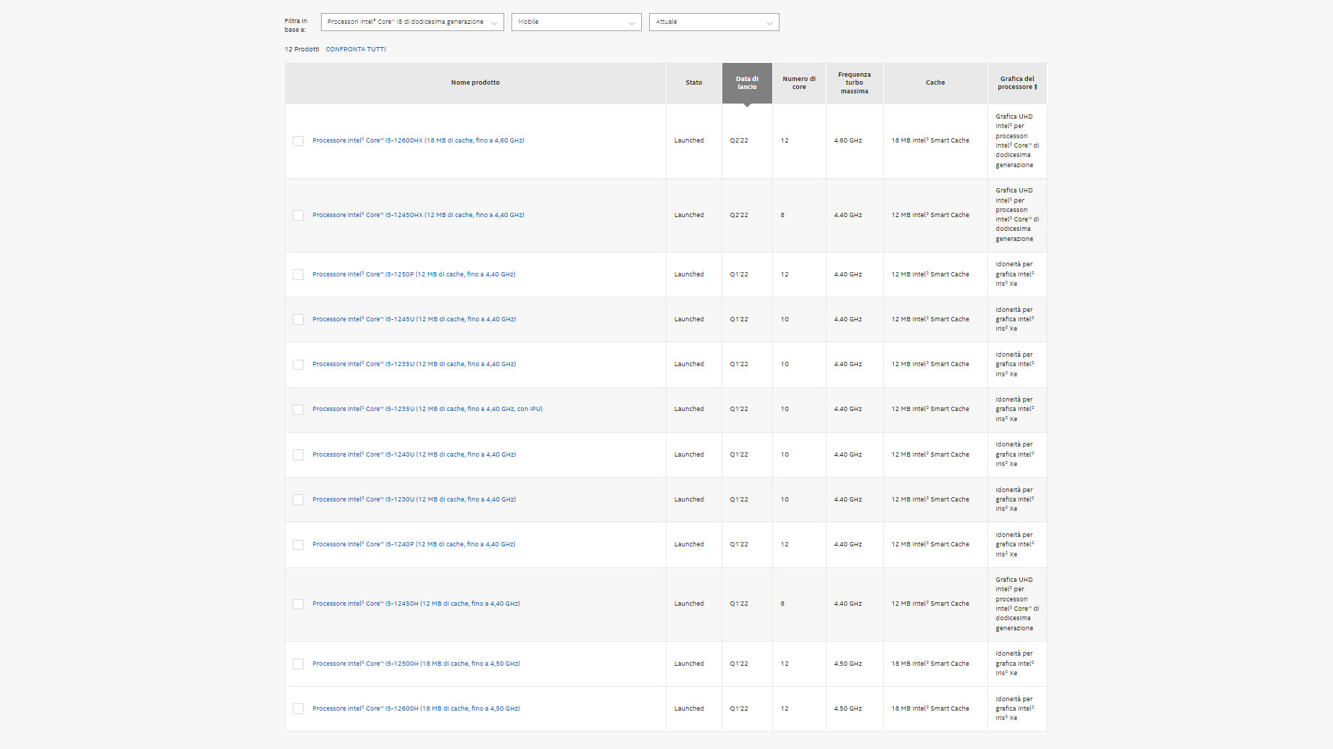Click Iris Xe graphics text in i5-1245U row
The image size is (1333, 749).
[1014, 319]
